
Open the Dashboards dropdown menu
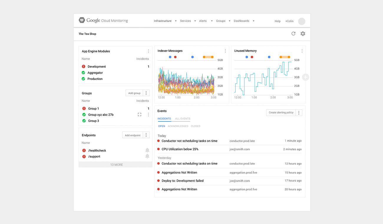pyautogui.click(x=244, y=21)
